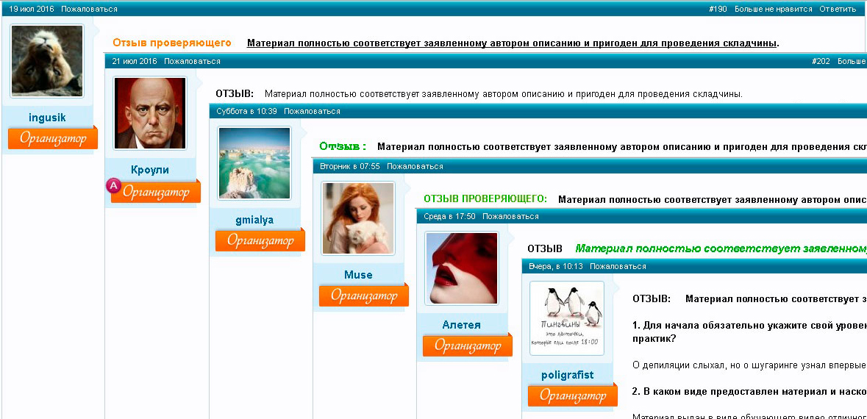The height and width of the screenshot is (419, 867).
Task: Open Muse's red-haired woman avatar
Action: coord(357,218)
